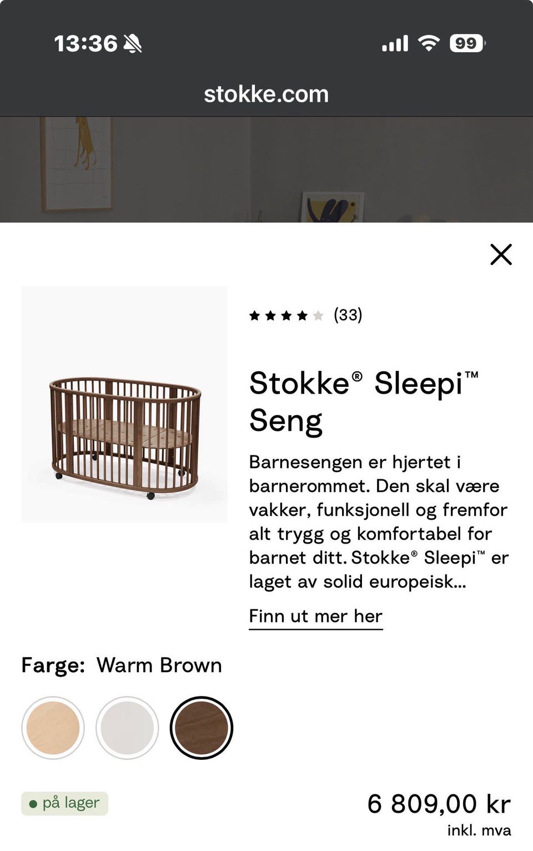Tap the 13:36 clock in status bar

point(86,43)
